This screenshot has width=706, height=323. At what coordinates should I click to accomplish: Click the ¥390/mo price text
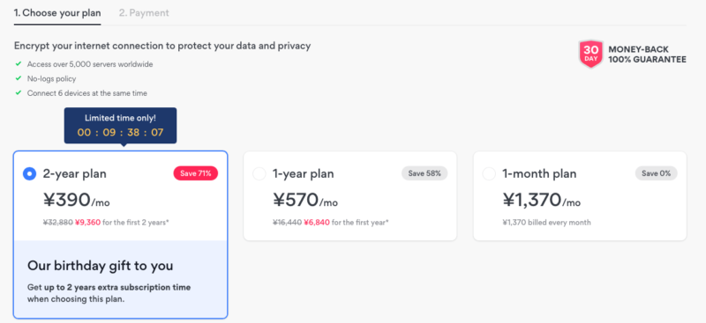coord(77,200)
